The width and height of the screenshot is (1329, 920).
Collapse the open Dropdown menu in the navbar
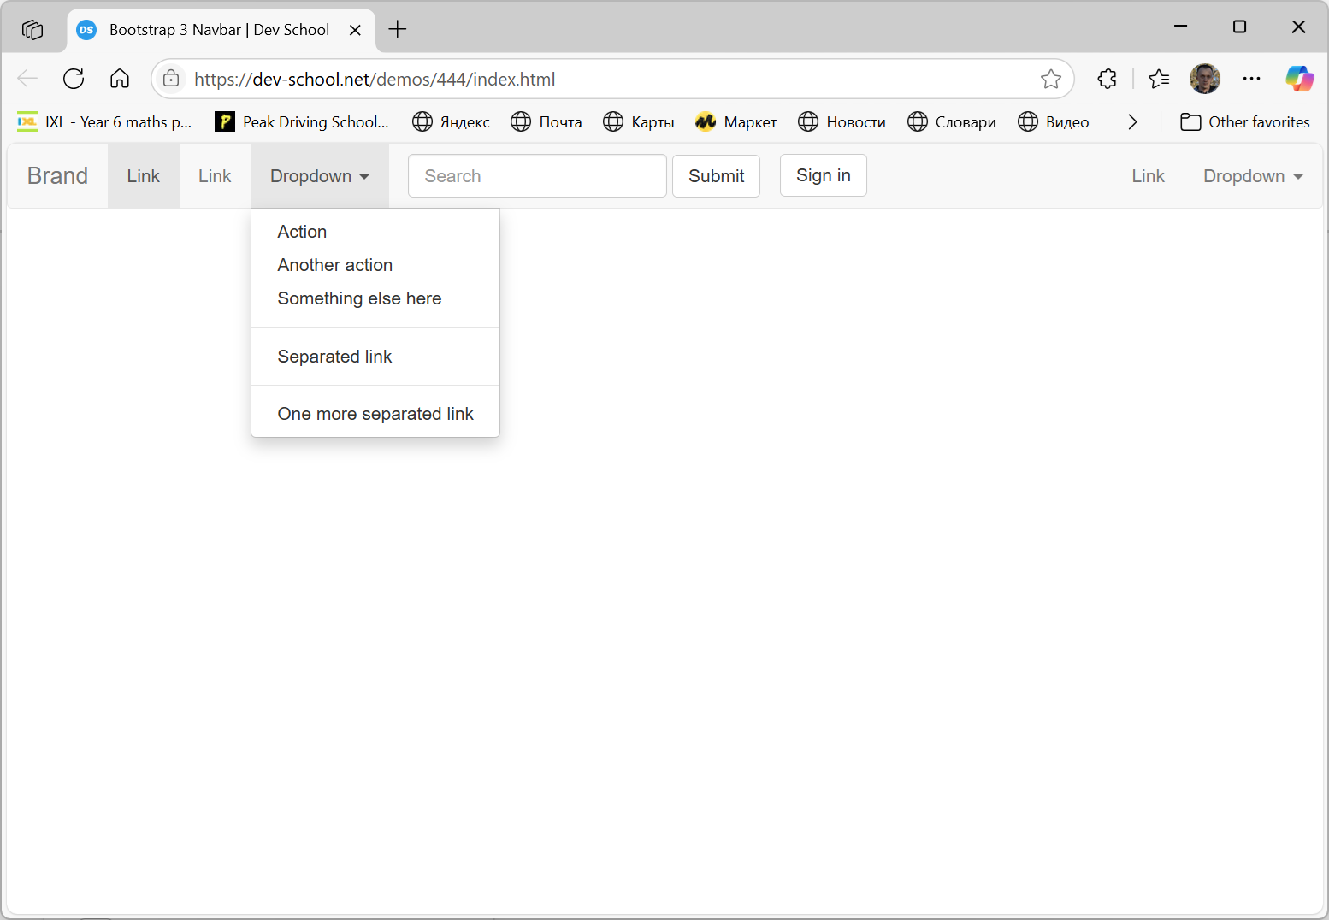318,176
